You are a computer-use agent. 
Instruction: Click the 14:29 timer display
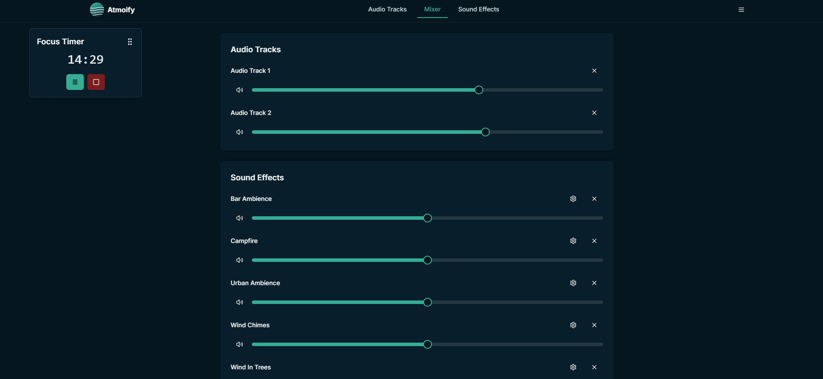[x=86, y=60]
